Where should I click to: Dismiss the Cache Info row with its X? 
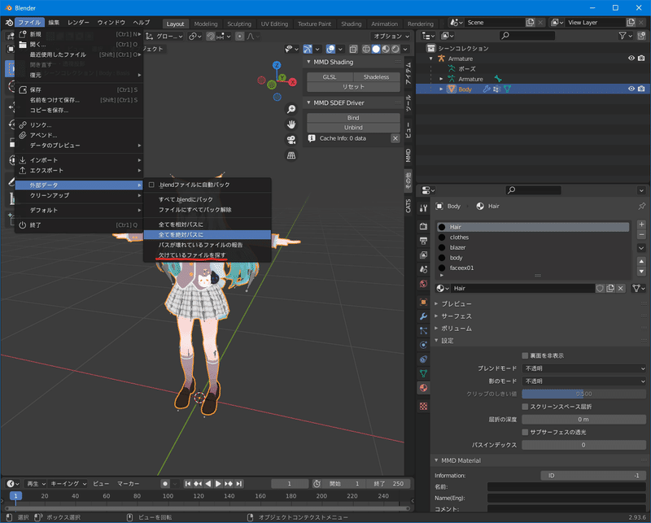coord(395,138)
